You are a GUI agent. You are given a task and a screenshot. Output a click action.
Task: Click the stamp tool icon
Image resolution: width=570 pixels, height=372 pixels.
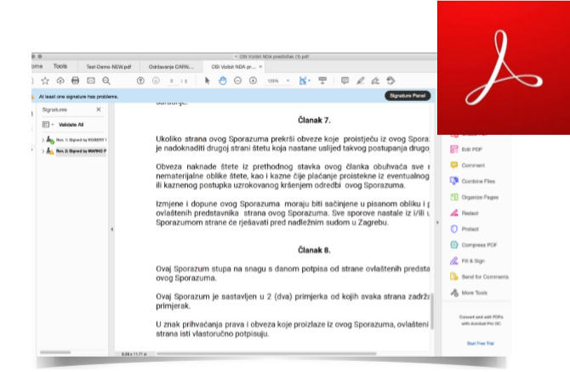(390, 81)
